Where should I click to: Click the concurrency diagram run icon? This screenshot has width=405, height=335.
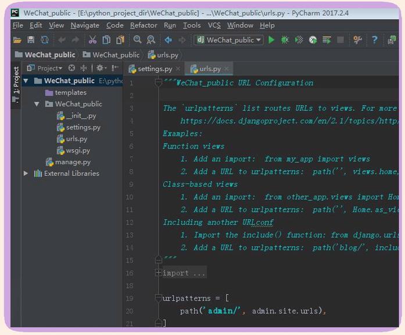(x=327, y=40)
